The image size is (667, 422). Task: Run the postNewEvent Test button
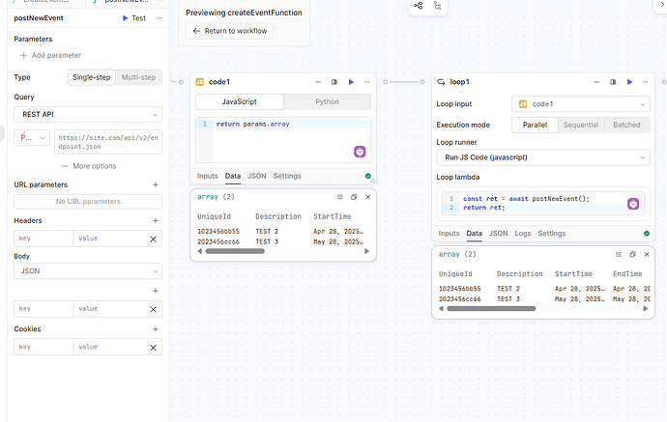(134, 18)
